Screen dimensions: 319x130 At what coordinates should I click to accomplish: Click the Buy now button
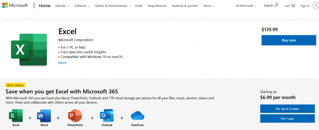click(x=289, y=40)
